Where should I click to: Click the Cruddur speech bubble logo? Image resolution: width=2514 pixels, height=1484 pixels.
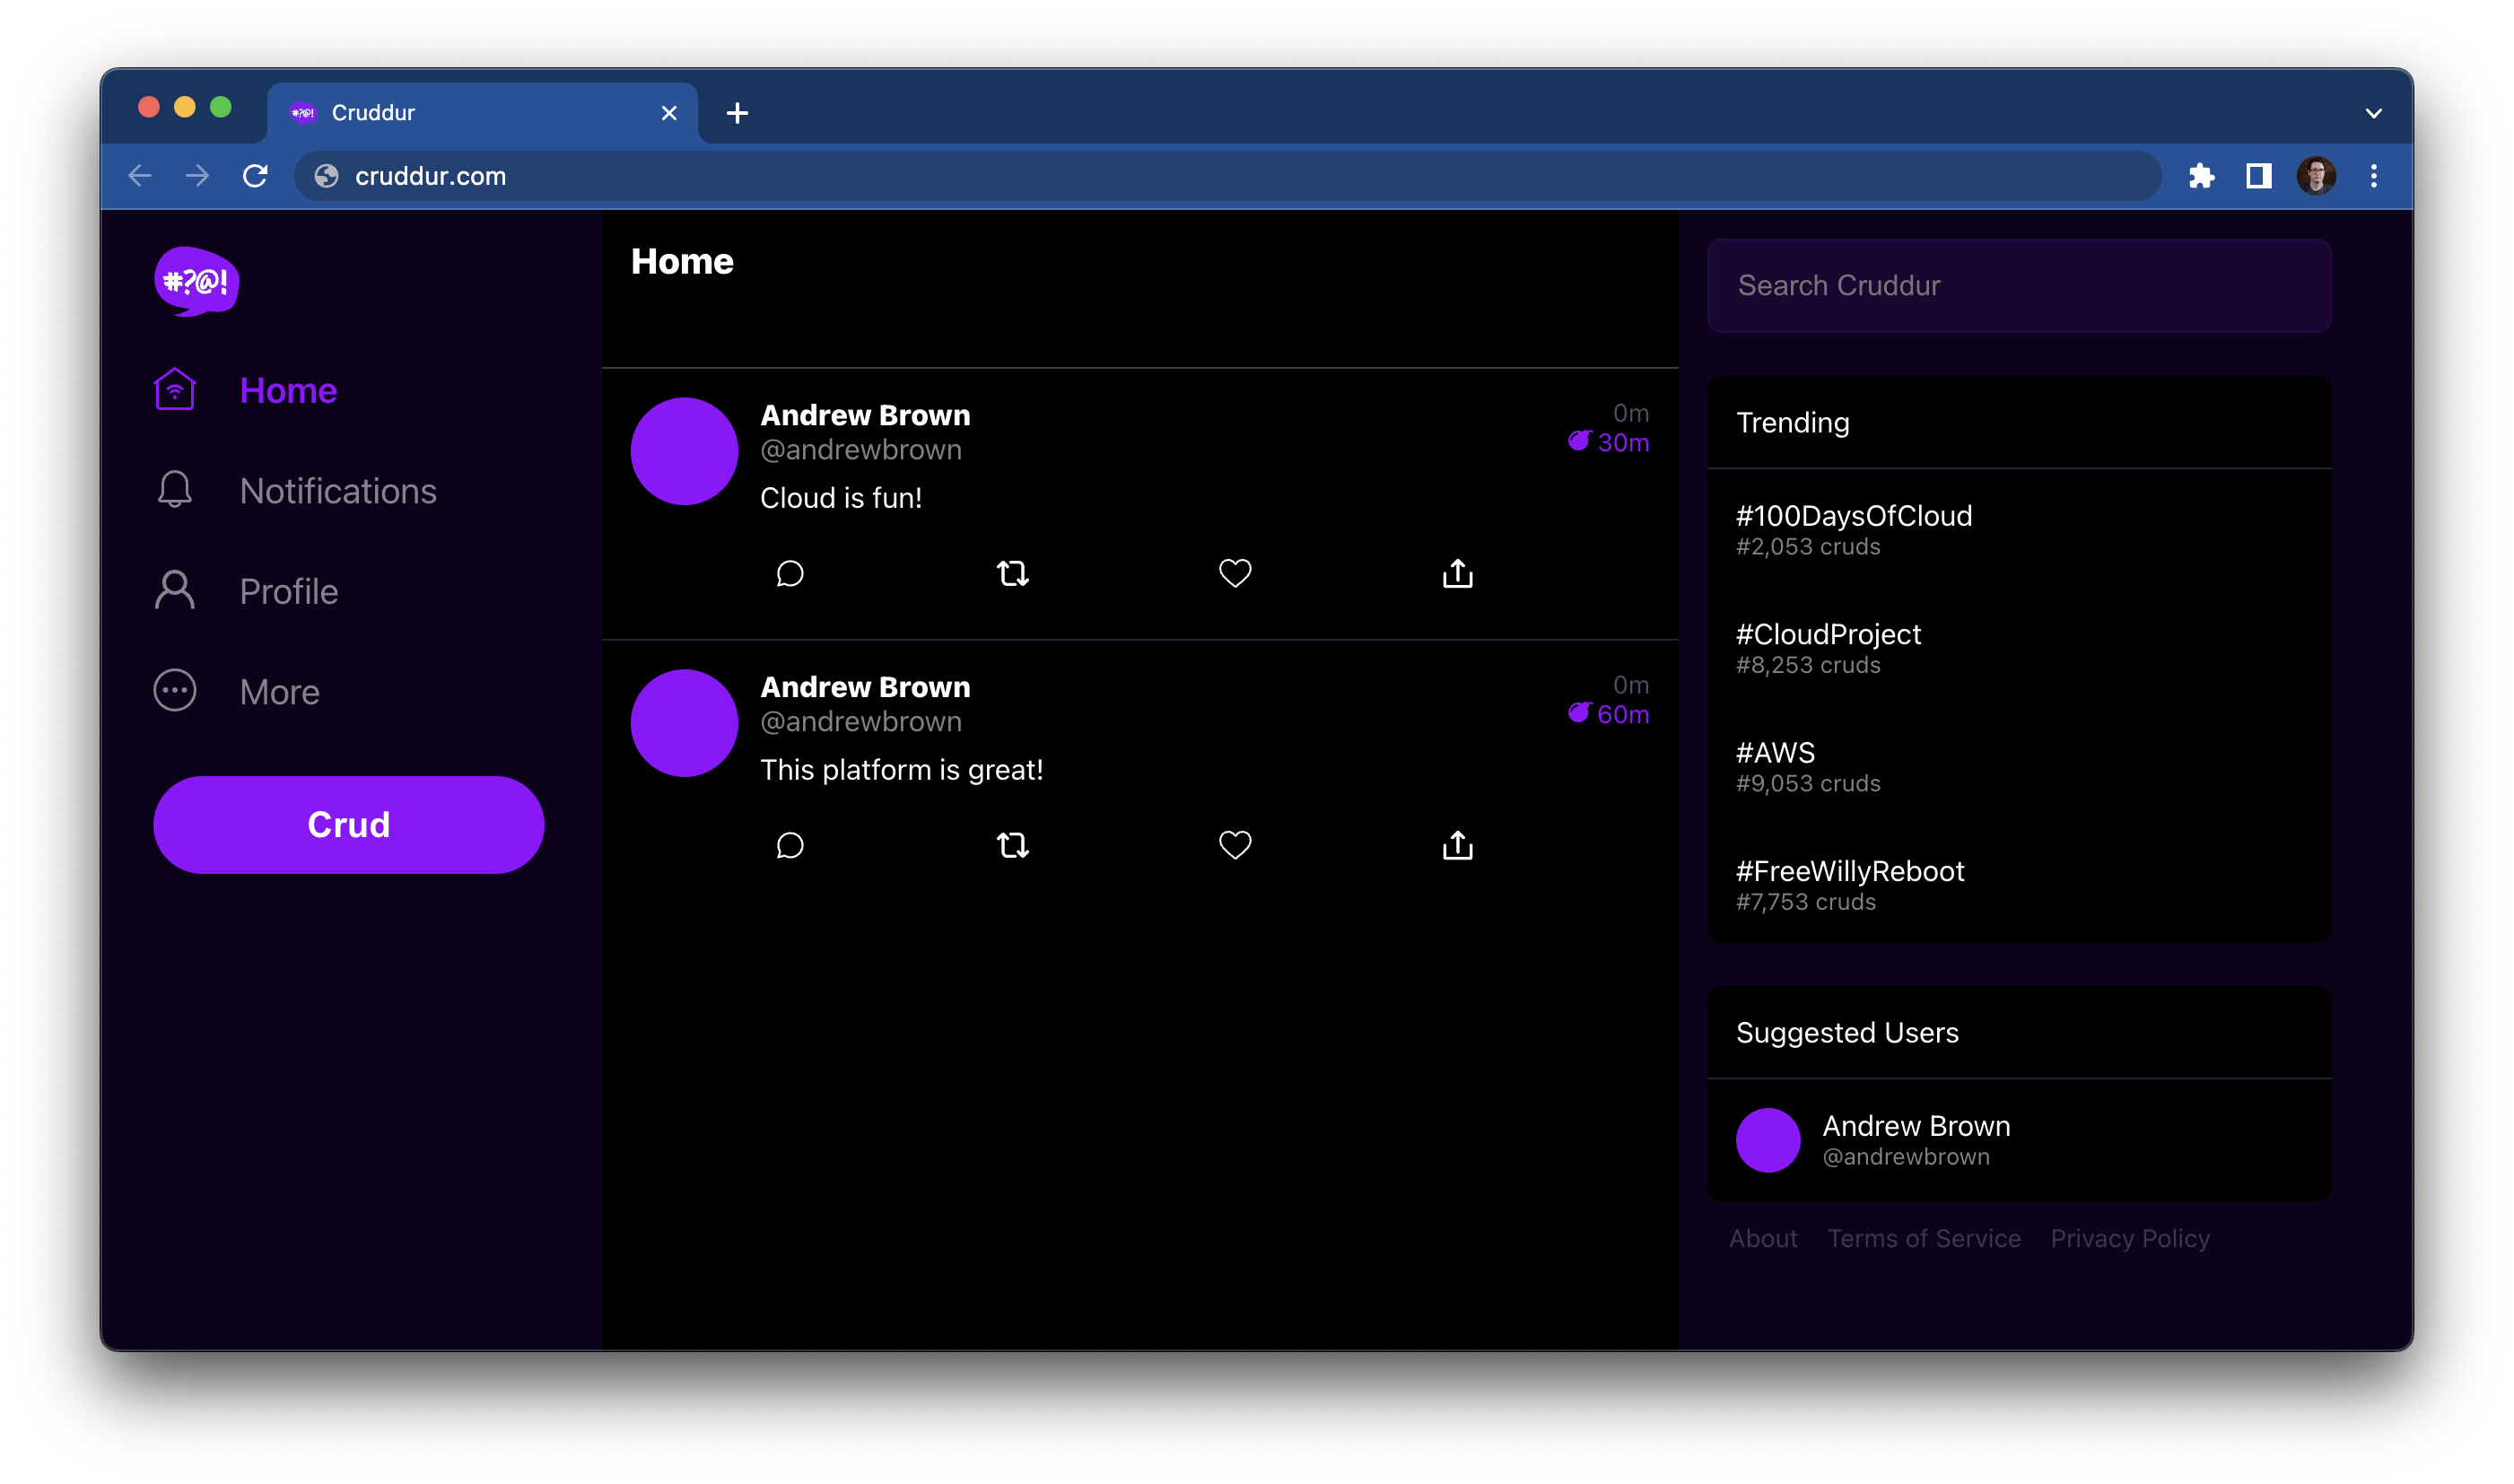coord(196,281)
